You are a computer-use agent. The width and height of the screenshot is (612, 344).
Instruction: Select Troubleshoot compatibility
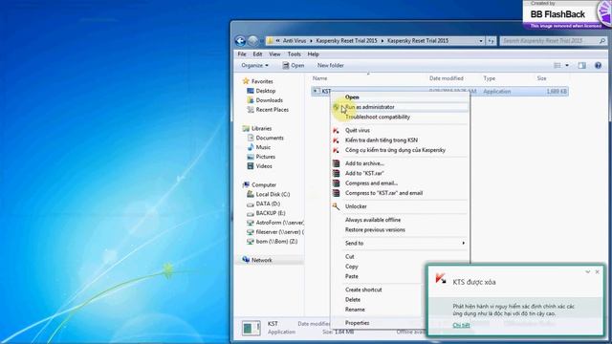[x=400, y=117]
